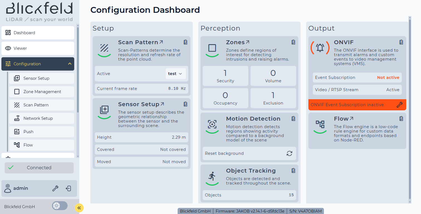The width and height of the screenshot is (421, 214).
Task: Open user settings wrench beside admin
Action: [x=55, y=188]
